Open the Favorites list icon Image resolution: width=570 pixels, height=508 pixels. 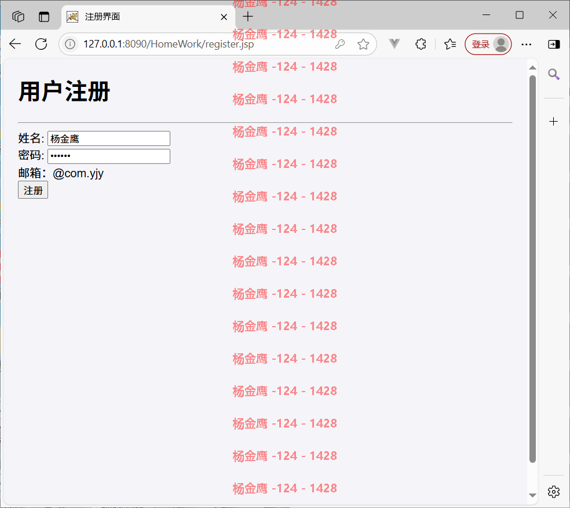(x=450, y=44)
